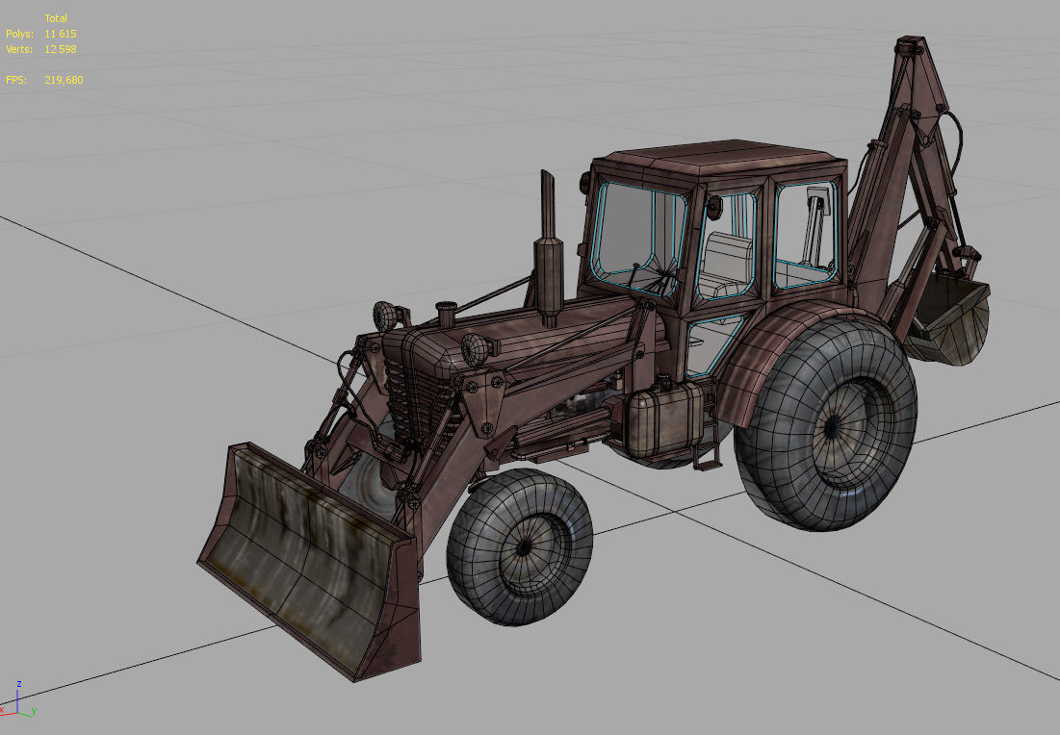Screen dimensions: 1060x735
Task: Click the Verts count value 12 598
Action: (61, 49)
